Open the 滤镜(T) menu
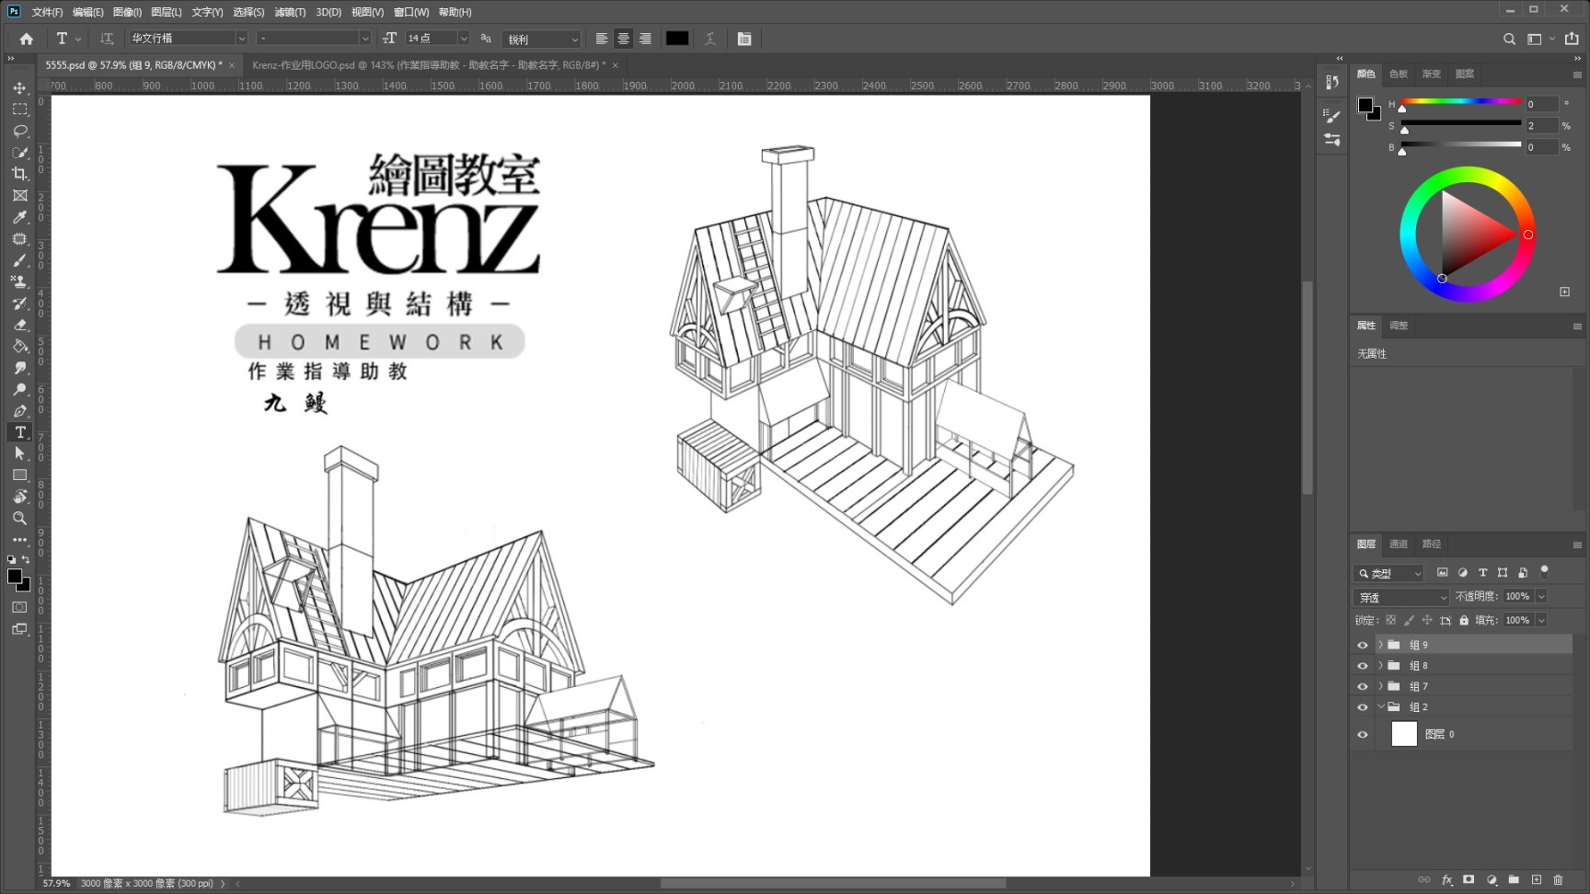Viewport: 1590px width, 894px height. click(x=290, y=12)
